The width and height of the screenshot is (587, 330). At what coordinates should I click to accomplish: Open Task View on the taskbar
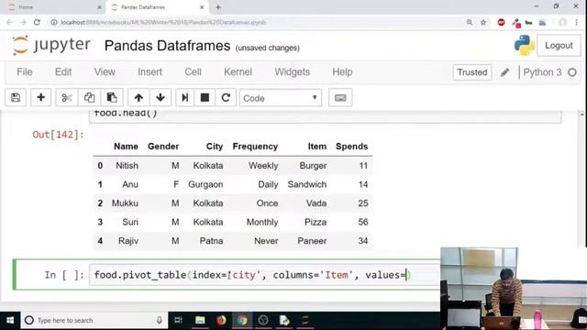coord(179,320)
